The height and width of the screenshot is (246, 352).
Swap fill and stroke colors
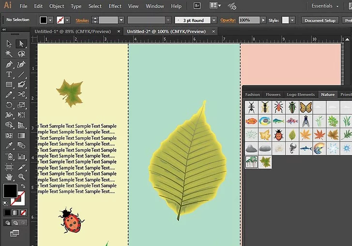[22, 186]
